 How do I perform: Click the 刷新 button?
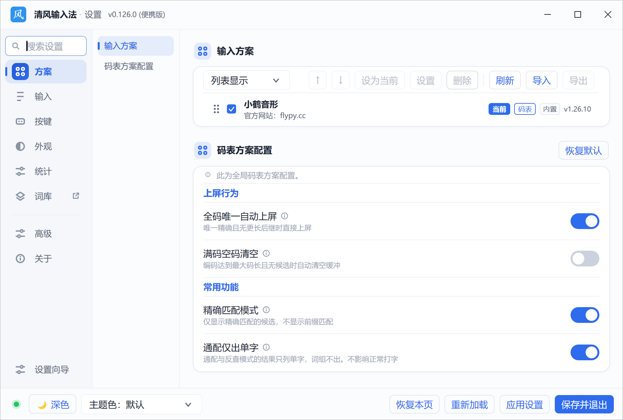(x=505, y=80)
